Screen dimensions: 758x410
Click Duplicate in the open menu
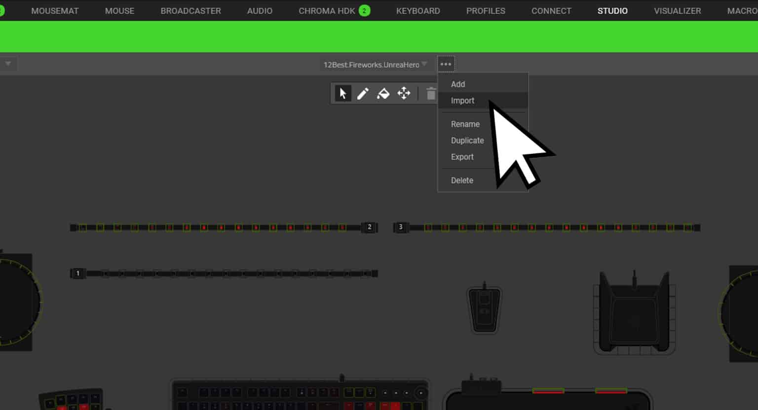click(467, 140)
